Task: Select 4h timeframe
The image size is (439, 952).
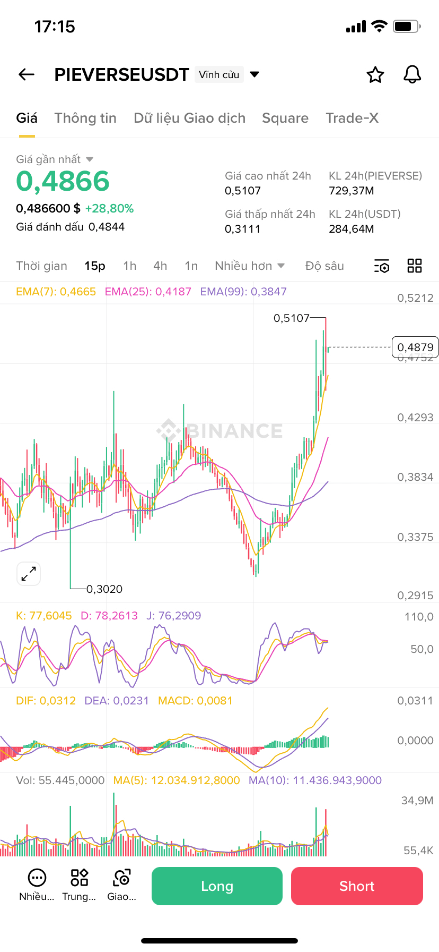Action: point(160,266)
